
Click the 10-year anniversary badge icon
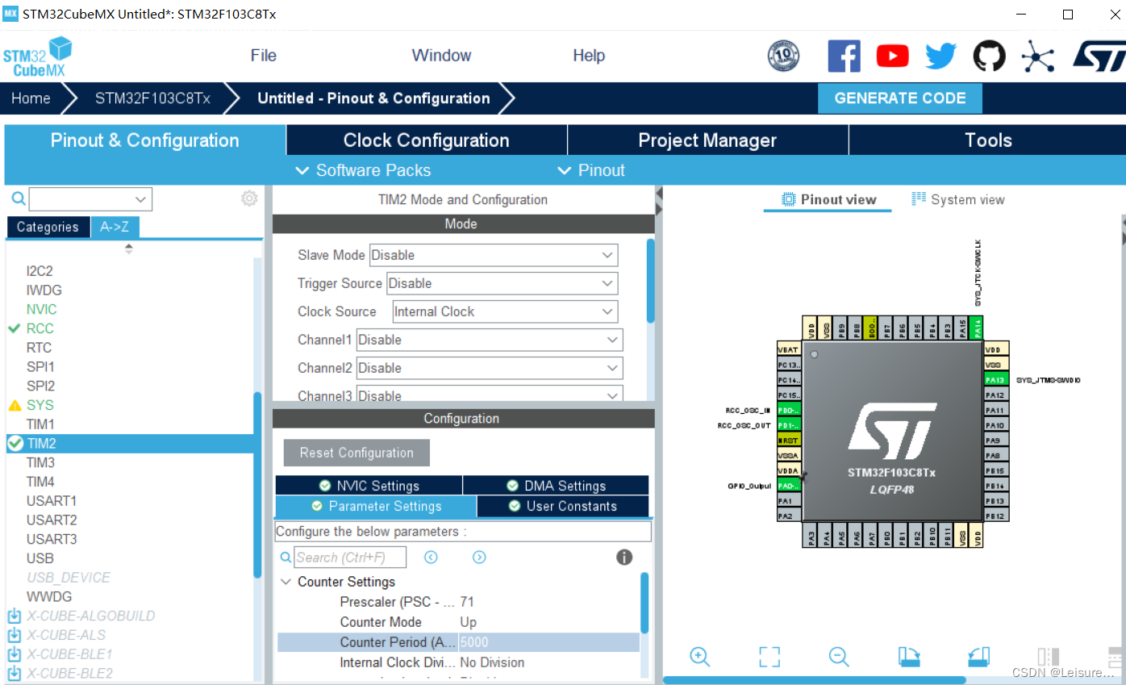pyautogui.click(x=783, y=56)
